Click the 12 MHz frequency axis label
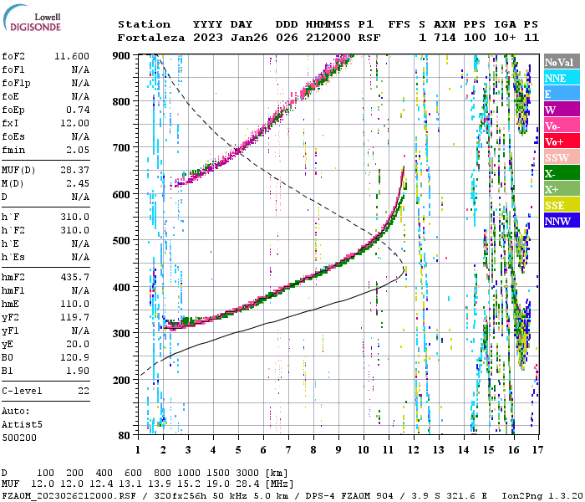 [414, 450]
